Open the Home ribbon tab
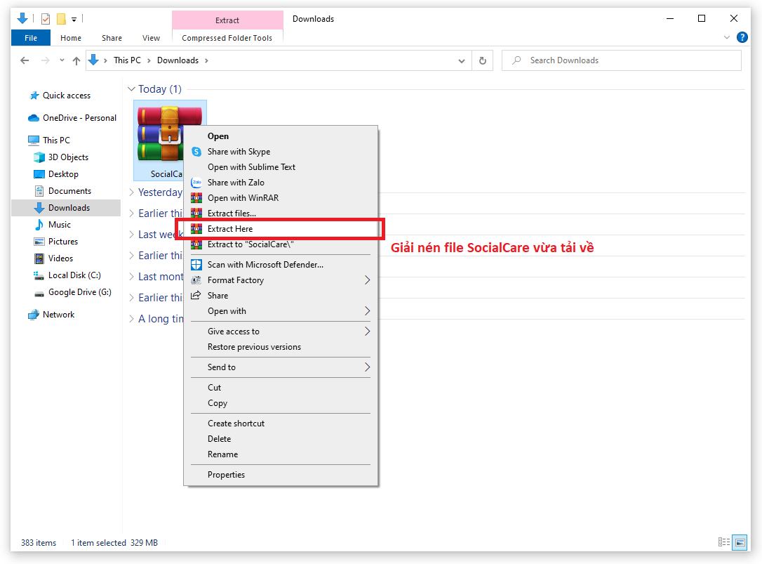The height and width of the screenshot is (564, 762). (71, 37)
